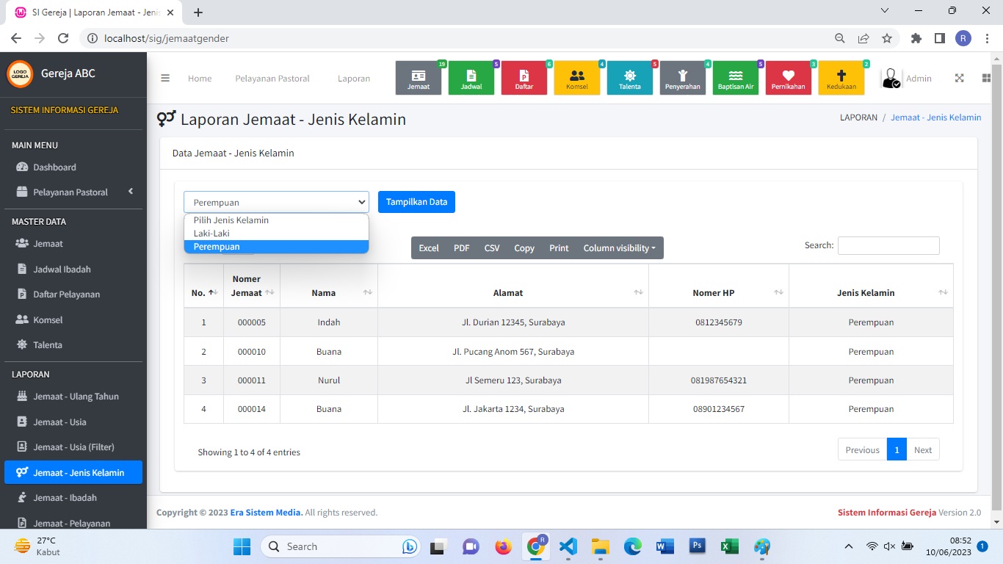Screen dimensions: 1003x564
Task: Toggle the sidebar hamburger menu
Action: (x=165, y=79)
